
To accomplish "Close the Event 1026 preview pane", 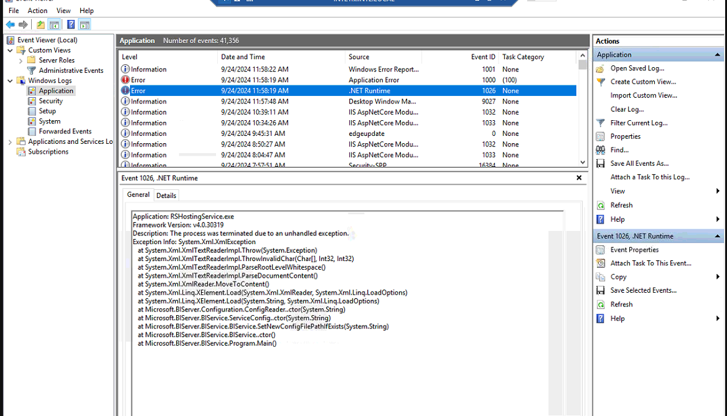I will [578, 177].
